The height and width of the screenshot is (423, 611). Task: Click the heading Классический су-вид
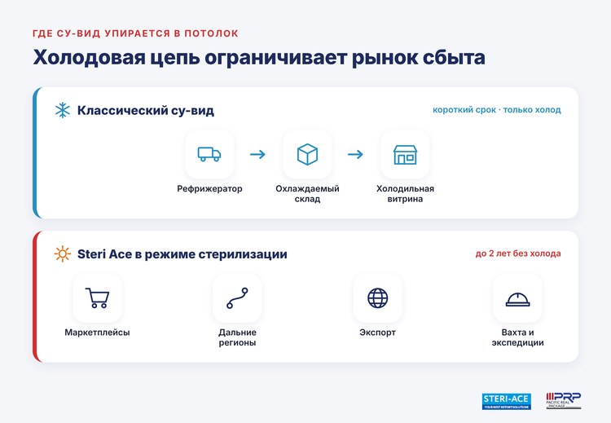click(x=146, y=111)
